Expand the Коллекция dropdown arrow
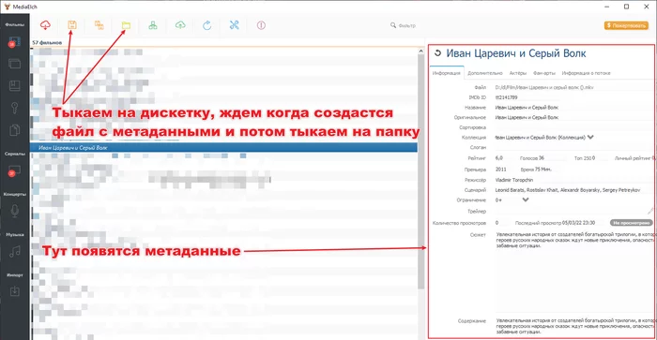 click(x=590, y=137)
